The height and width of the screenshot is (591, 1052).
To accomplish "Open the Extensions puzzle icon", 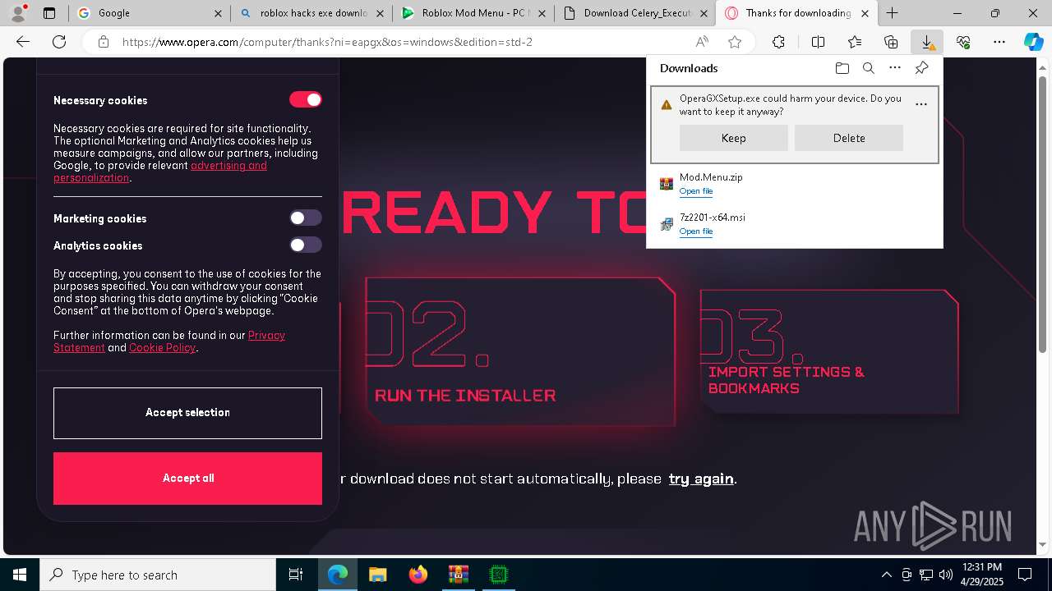I will (778, 42).
